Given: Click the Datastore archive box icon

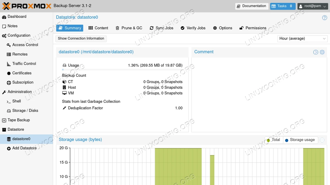Looking at the screenshot, I should pos(4,130).
